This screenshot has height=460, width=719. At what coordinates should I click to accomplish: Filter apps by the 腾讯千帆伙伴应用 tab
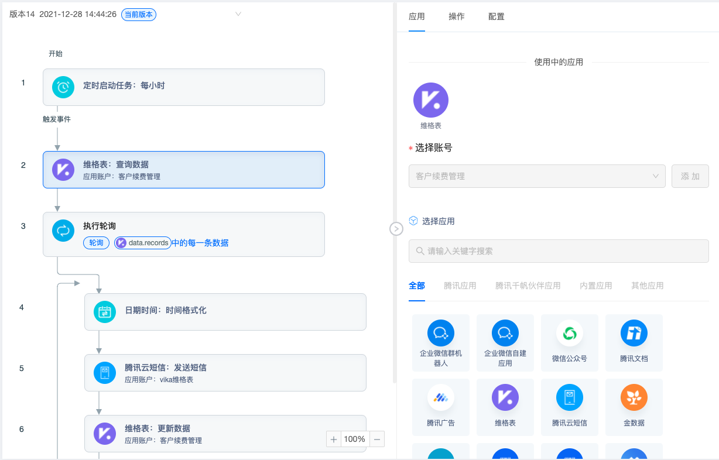[528, 286]
